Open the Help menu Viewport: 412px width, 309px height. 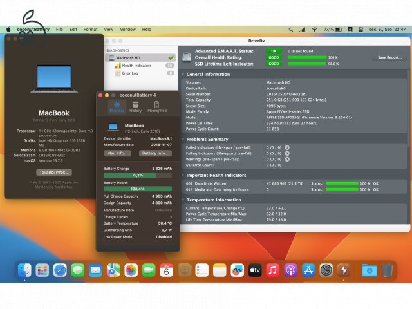pyautogui.click(x=147, y=30)
